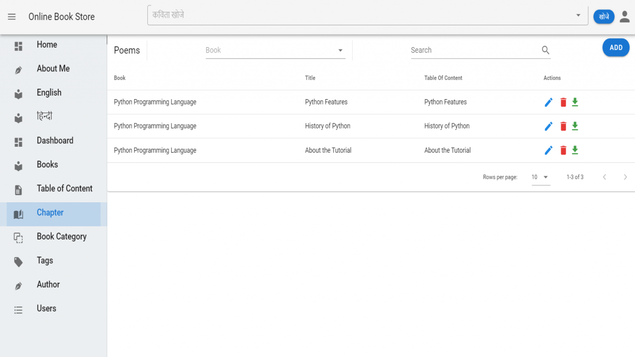Click the search magnifier icon
The height and width of the screenshot is (357, 635).
tap(546, 50)
